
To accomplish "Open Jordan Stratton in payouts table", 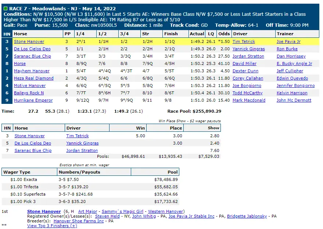I will (82, 150).
